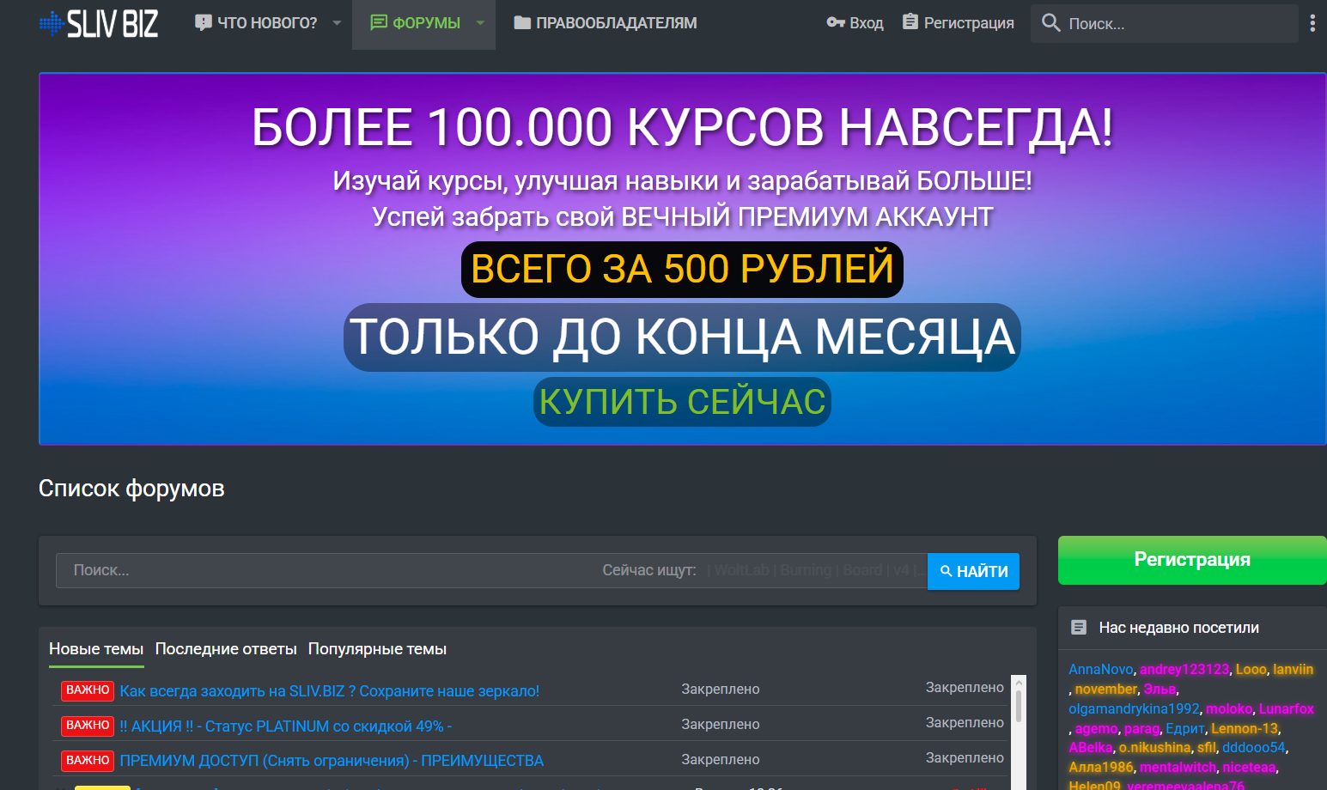Click the forum search input field
Image resolution: width=1327 pixels, height=790 pixels.
(326, 570)
